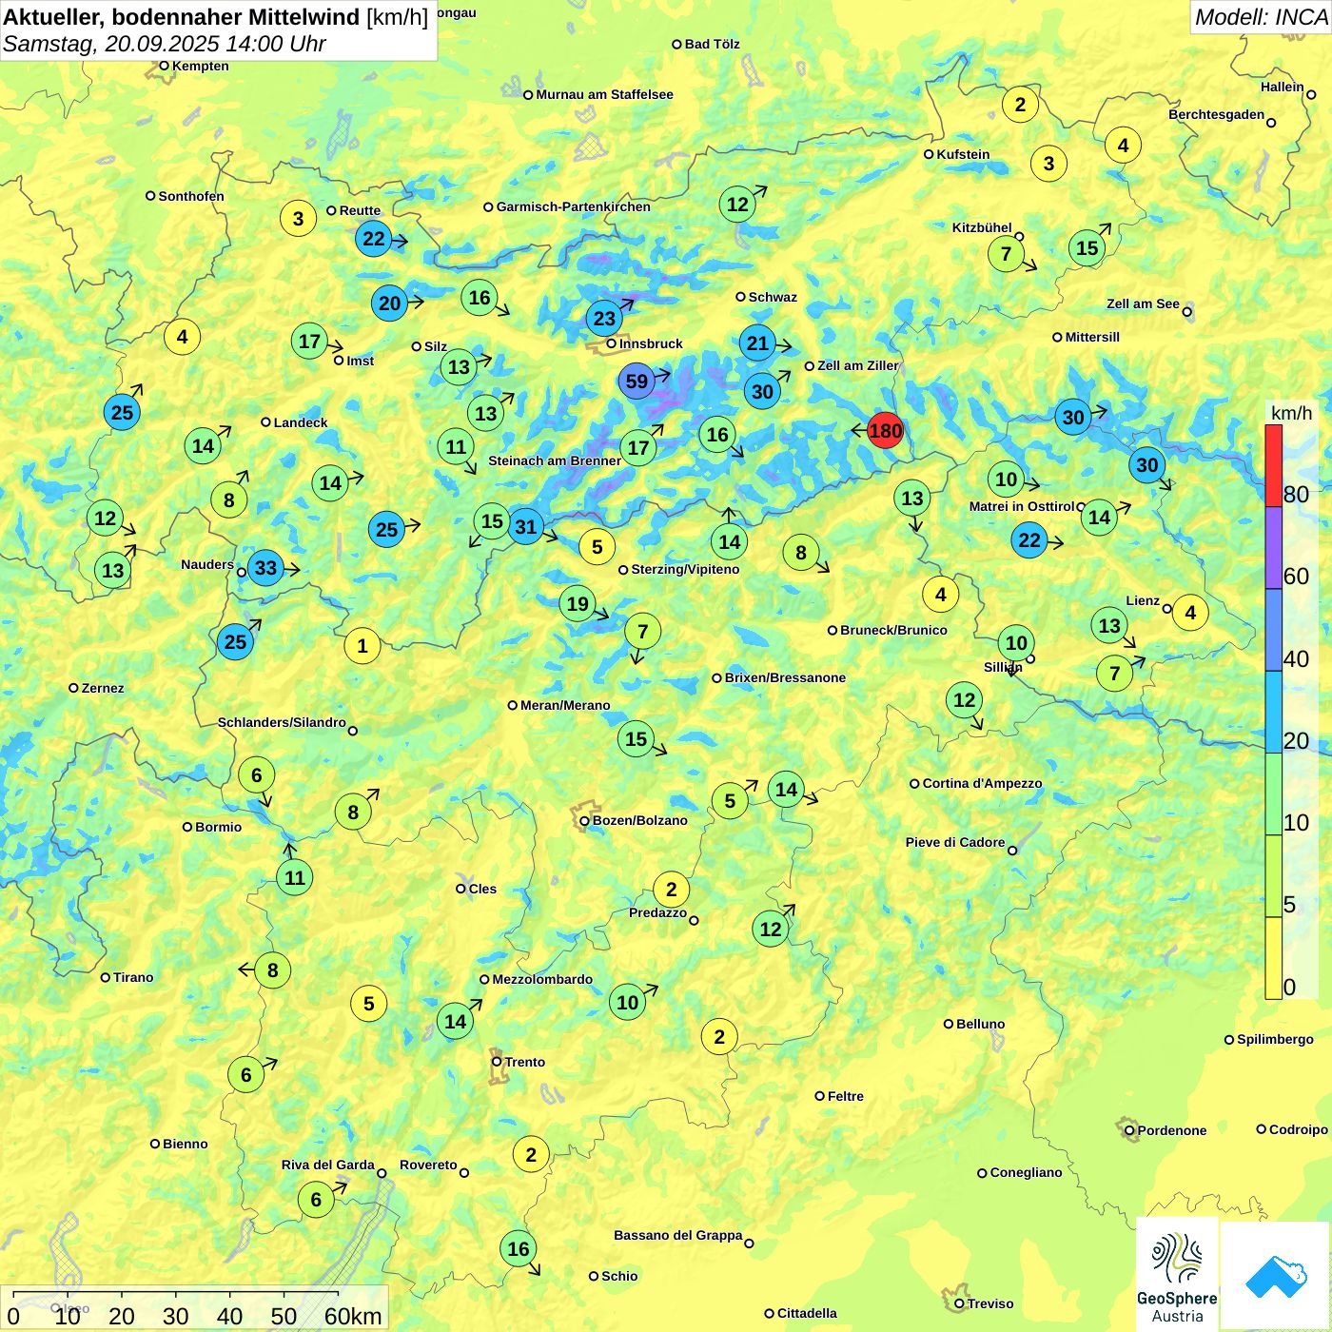Select the blue 21 wind marker
This screenshot has width=1332, height=1332.
(x=757, y=343)
